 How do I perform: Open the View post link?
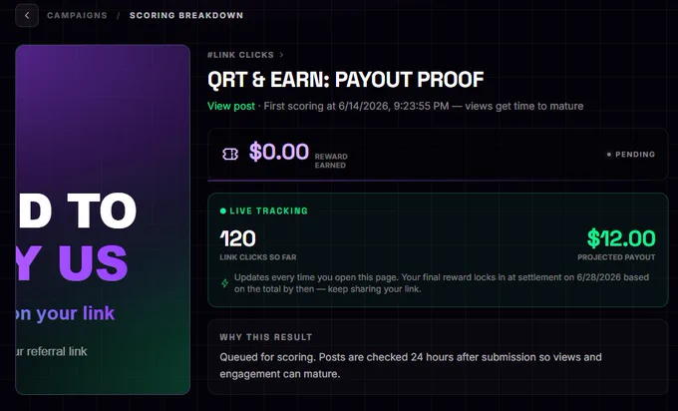[x=231, y=106]
